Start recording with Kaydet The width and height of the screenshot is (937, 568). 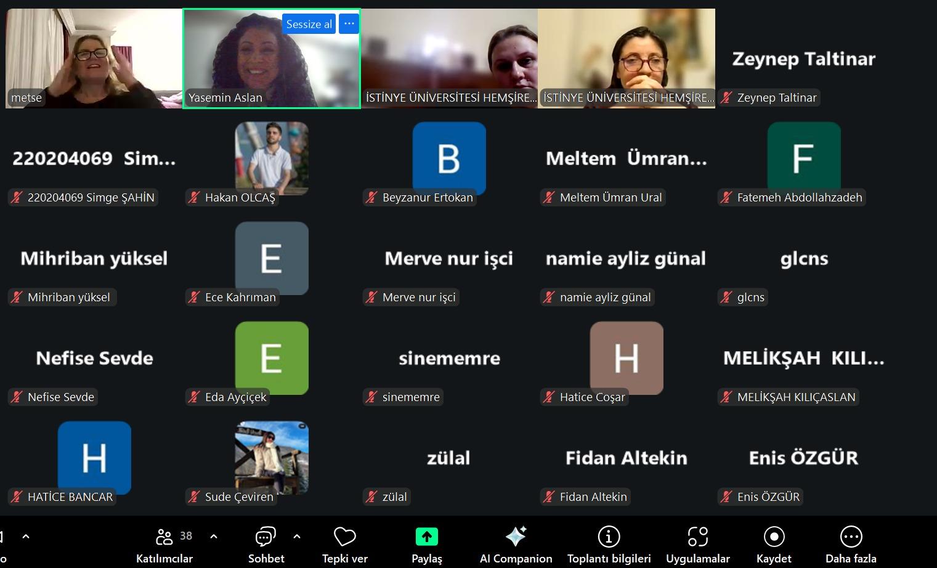pos(773,544)
